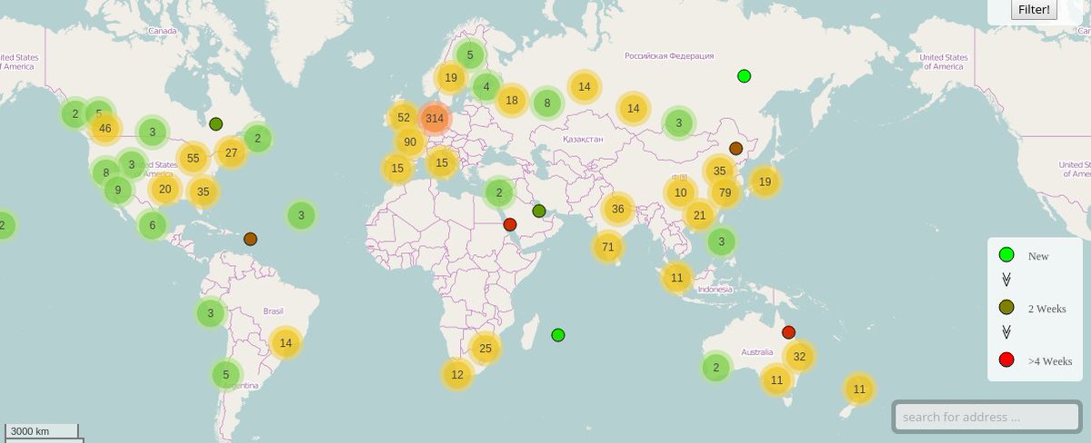Open the 19 cluster near Norway

[x=451, y=78]
